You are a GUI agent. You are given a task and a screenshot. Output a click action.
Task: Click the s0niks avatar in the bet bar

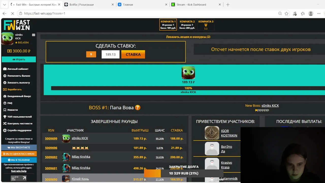click(x=188, y=73)
